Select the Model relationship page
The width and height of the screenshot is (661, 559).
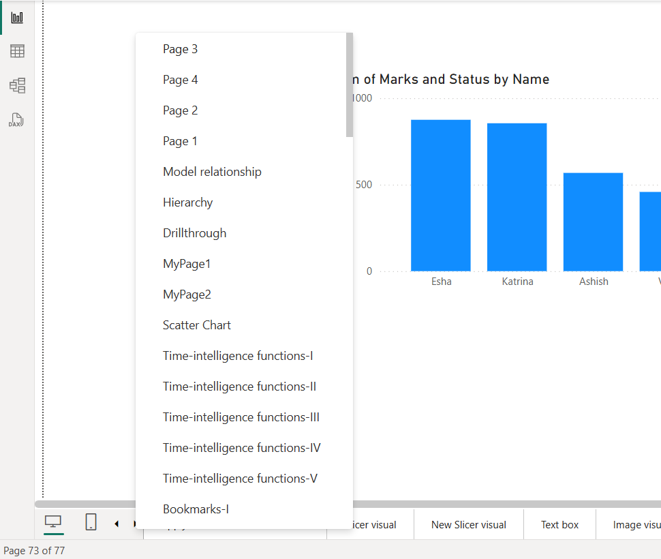click(x=212, y=171)
